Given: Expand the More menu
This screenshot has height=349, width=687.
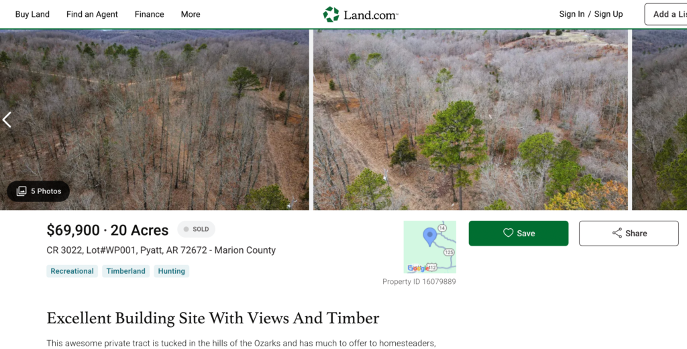Looking at the screenshot, I should [x=191, y=14].
